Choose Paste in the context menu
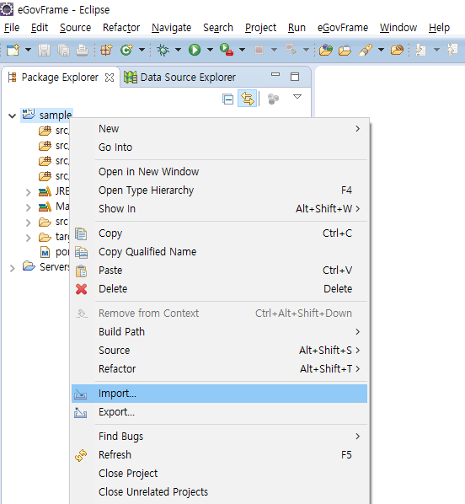Image resolution: width=465 pixels, height=504 pixels. pos(220,271)
